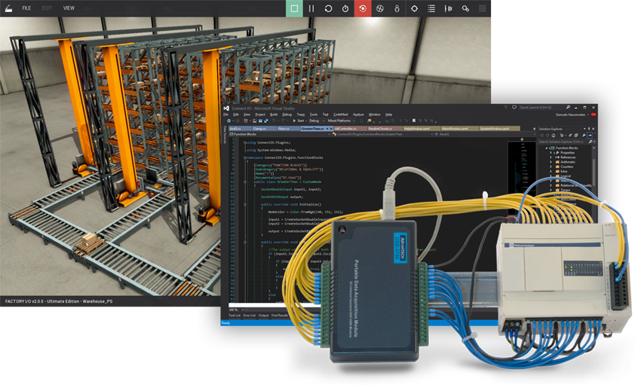Click the Properties wrench icon in Solution Explorer toolbar

tap(584, 135)
